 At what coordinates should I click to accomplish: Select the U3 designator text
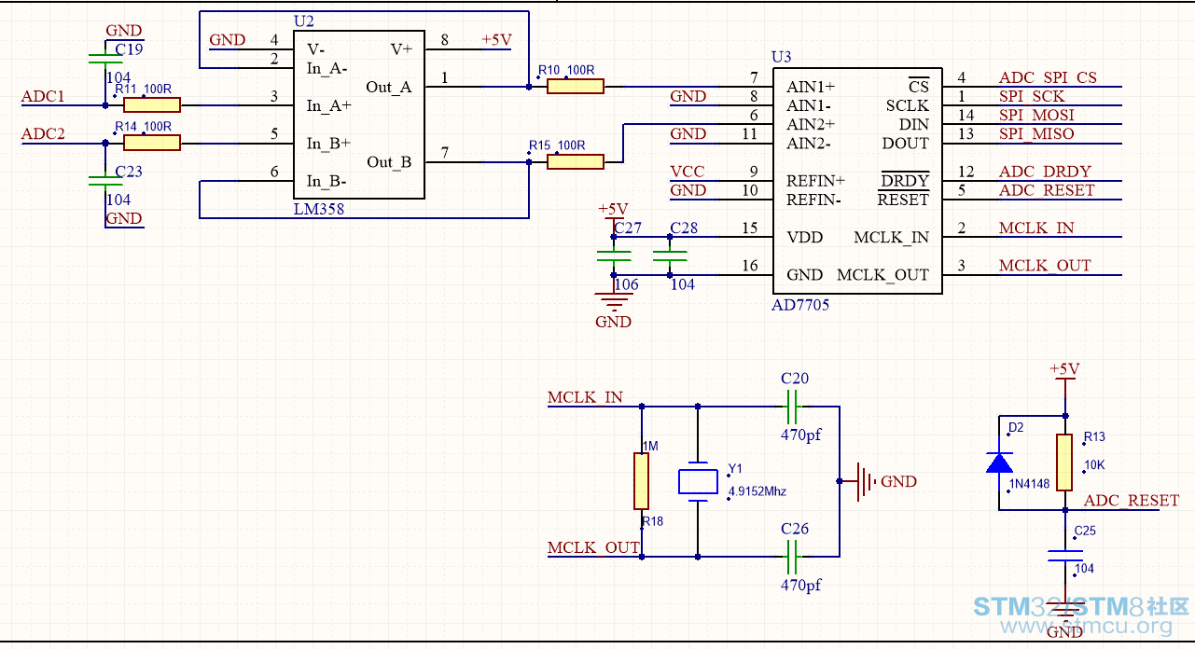(x=782, y=58)
